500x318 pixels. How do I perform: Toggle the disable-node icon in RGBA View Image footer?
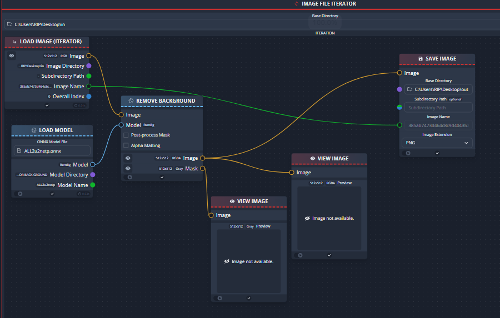[x=300, y=255]
